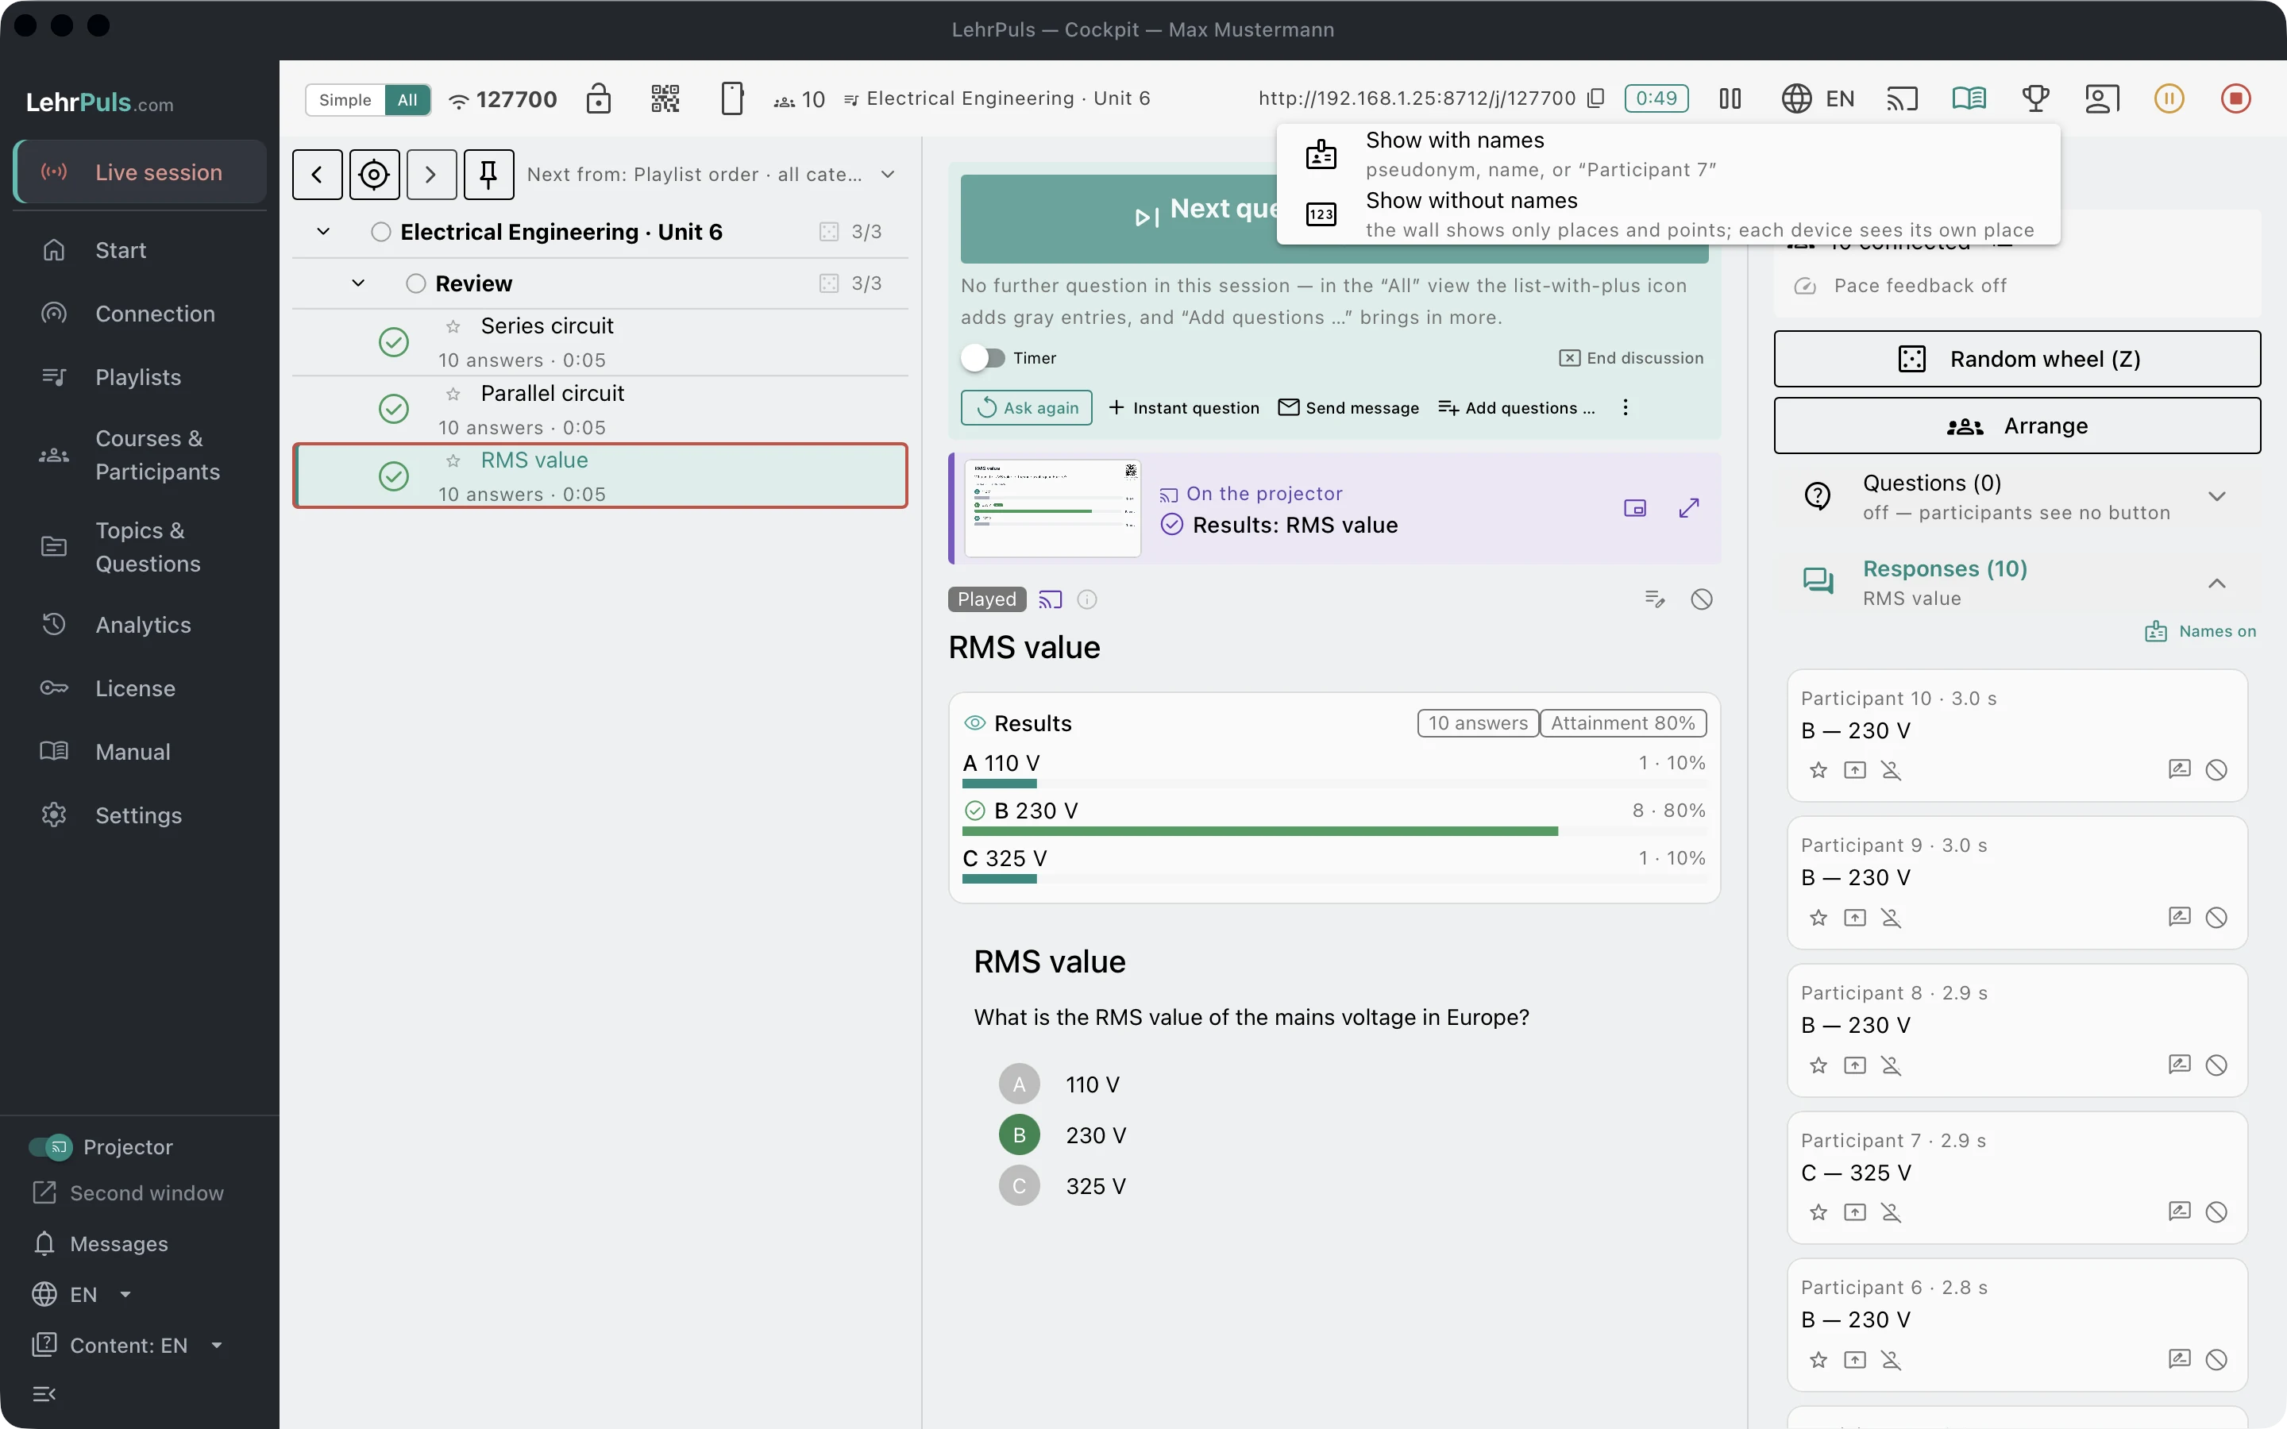Image resolution: width=2287 pixels, height=1429 pixels.
Task: Choose Show without names option
Action: coord(1668,214)
